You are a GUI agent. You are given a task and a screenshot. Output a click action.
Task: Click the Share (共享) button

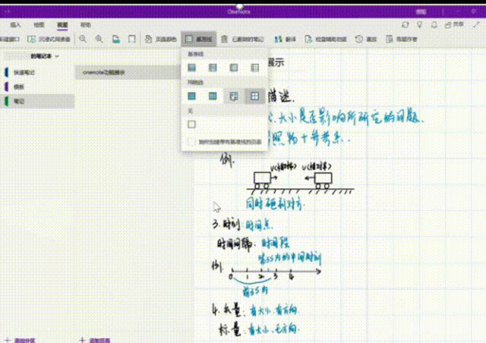(x=454, y=25)
